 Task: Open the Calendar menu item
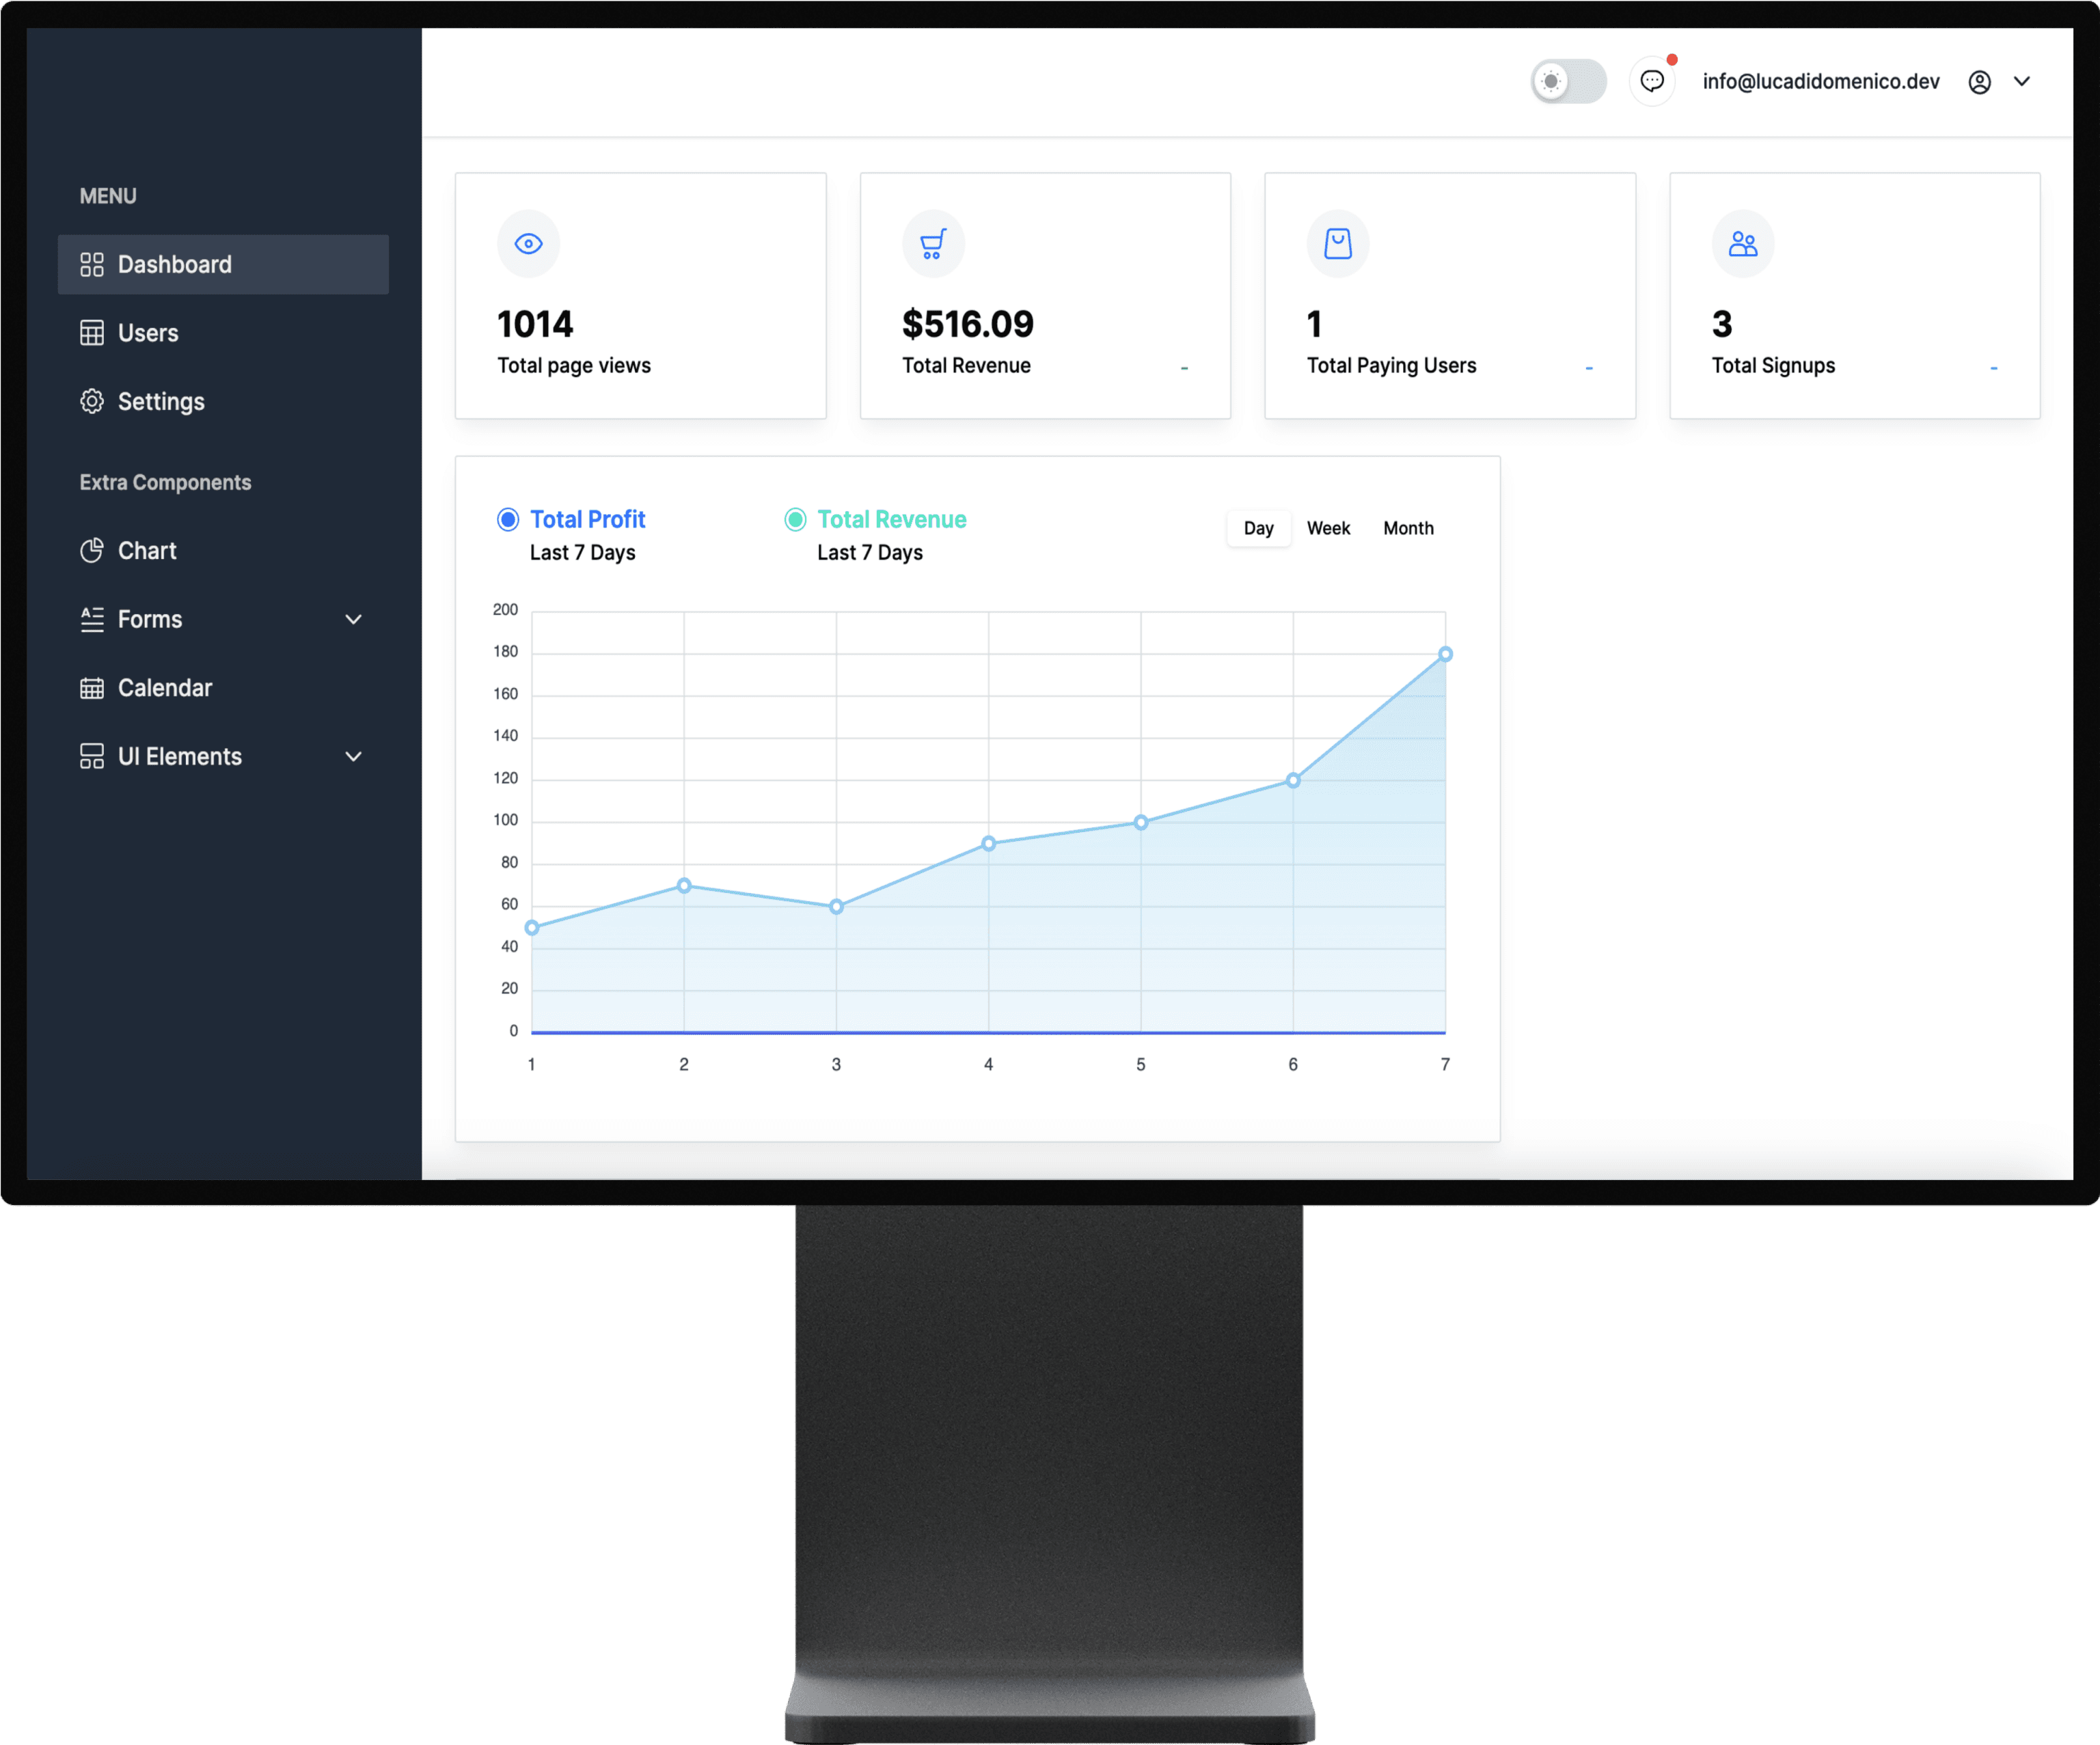coord(223,688)
